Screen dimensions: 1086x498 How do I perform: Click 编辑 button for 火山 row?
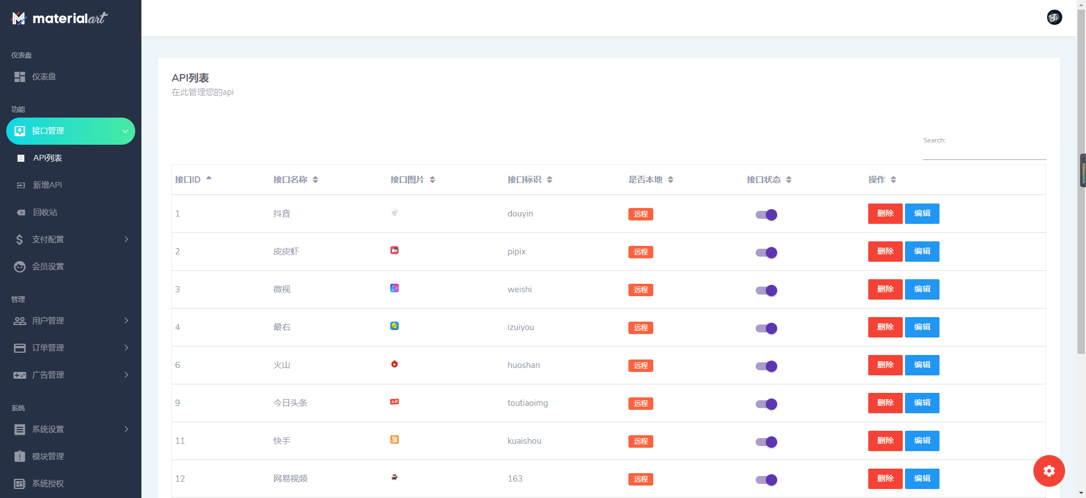pos(922,365)
